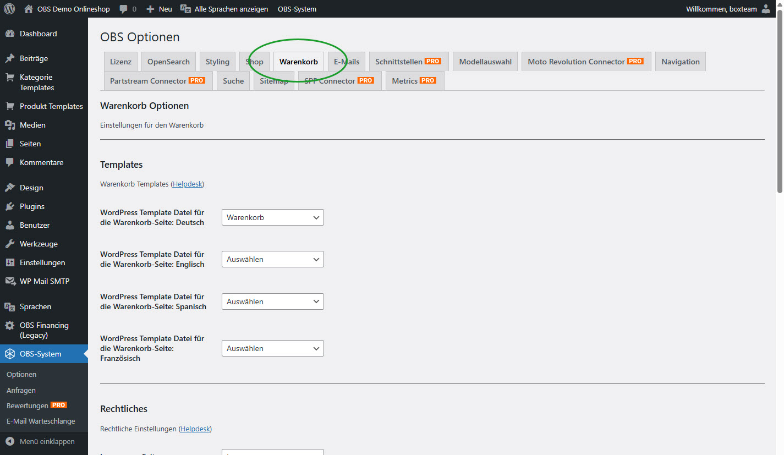Image resolution: width=784 pixels, height=455 pixels.
Task: Click the user avatar icon beside boxteam
Action: click(x=766, y=9)
